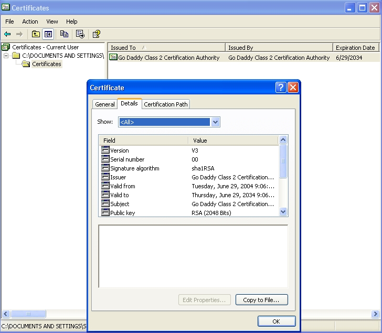Screen dimensions: 382x333
Task: Toggle the Show/Hide Console Tree icon
Action: point(48,34)
